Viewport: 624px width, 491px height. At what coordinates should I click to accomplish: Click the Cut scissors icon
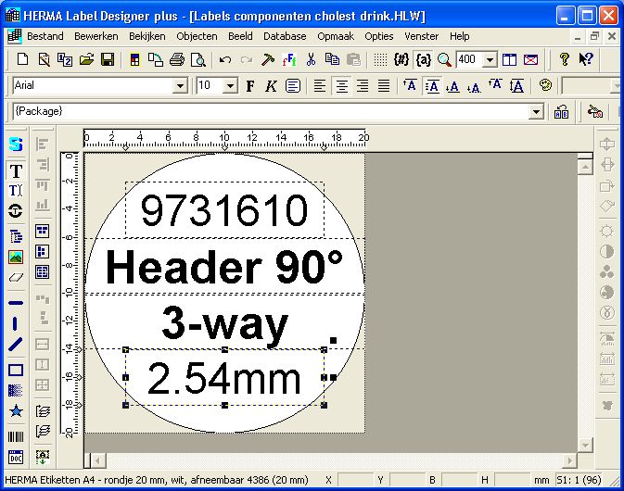pos(311,60)
